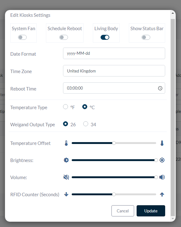The width and height of the screenshot is (181, 227).
Task: Open the clock picker in Reboot Time
Action: click(x=160, y=88)
